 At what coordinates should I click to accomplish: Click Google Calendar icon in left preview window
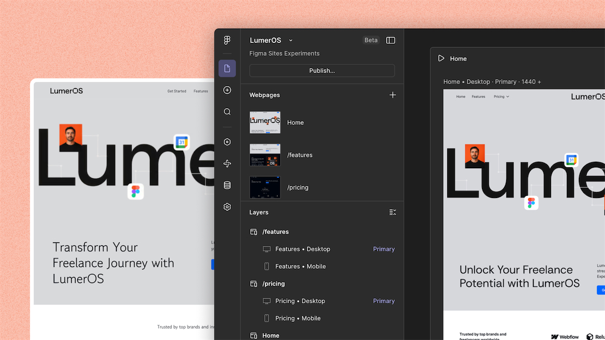point(181,143)
